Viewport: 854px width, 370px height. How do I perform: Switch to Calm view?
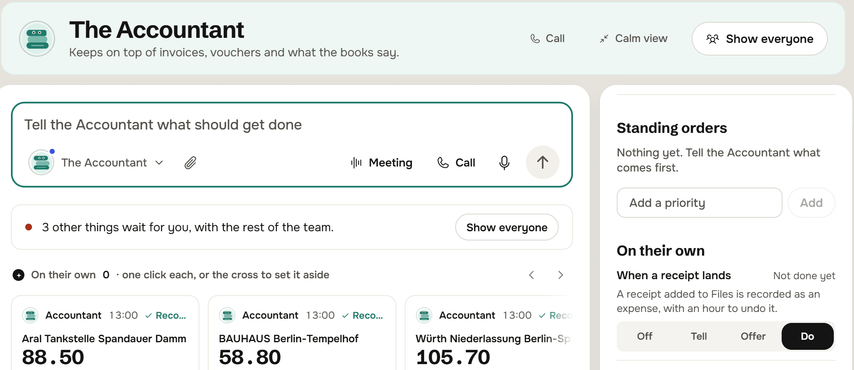click(x=634, y=39)
